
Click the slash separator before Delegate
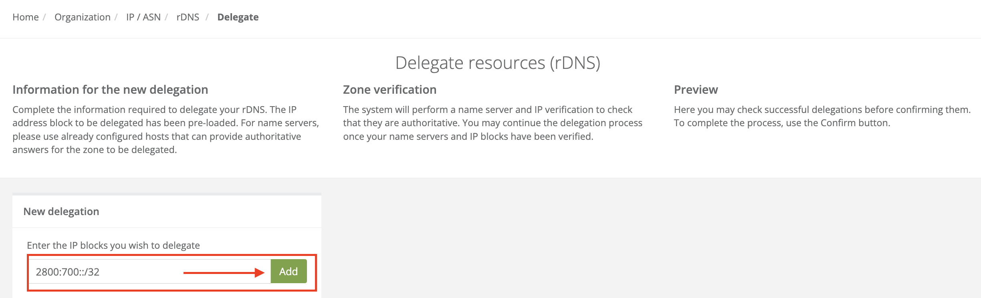pos(207,17)
